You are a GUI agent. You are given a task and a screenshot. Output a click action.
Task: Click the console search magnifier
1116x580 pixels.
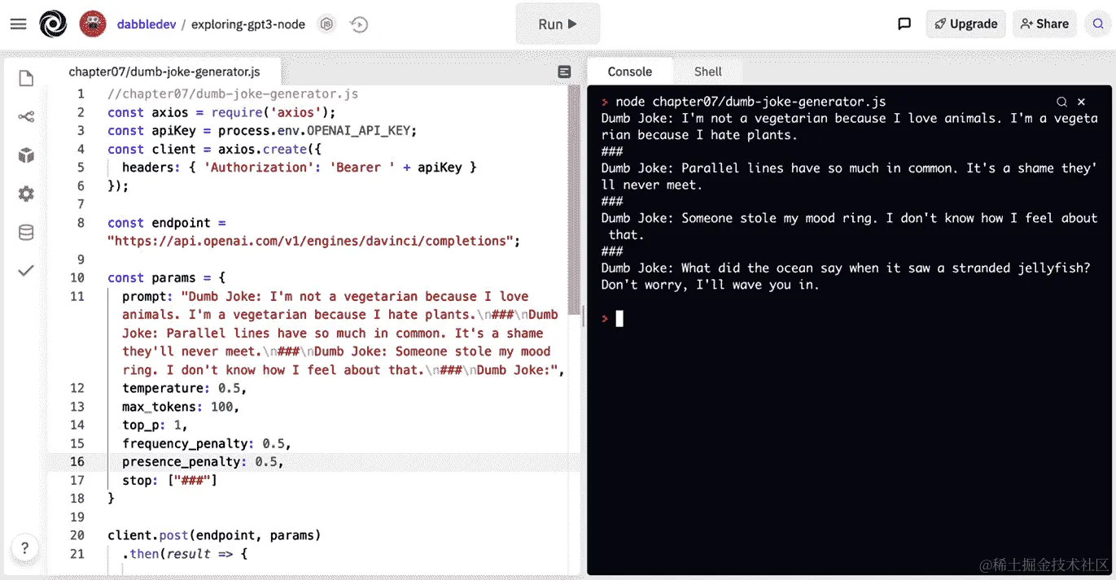(1061, 102)
